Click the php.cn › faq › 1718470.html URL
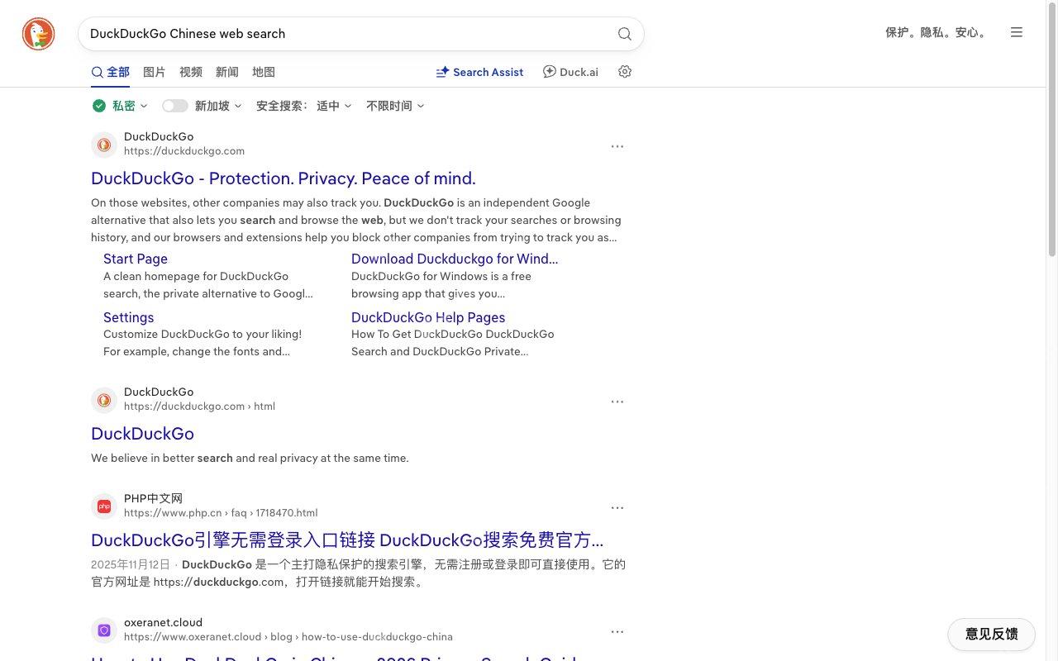This screenshot has width=1058, height=661. coord(221,513)
